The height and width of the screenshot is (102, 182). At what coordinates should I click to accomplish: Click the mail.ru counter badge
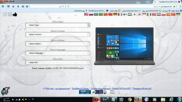[85, 92]
